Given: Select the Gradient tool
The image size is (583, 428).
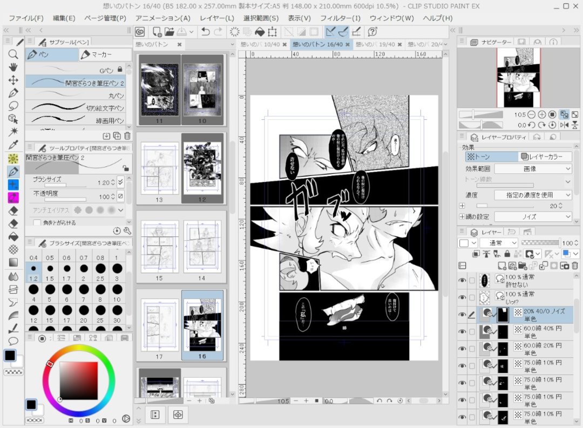Looking at the screenshot, I should [13, 262].
